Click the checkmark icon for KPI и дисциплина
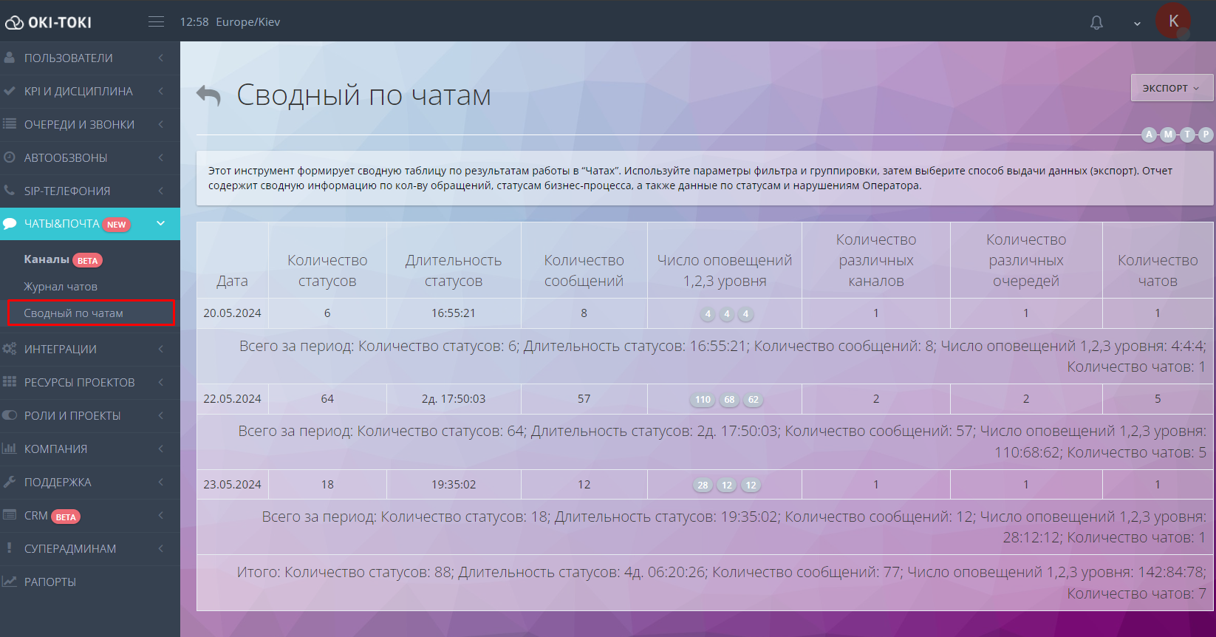 pos(10,91)
